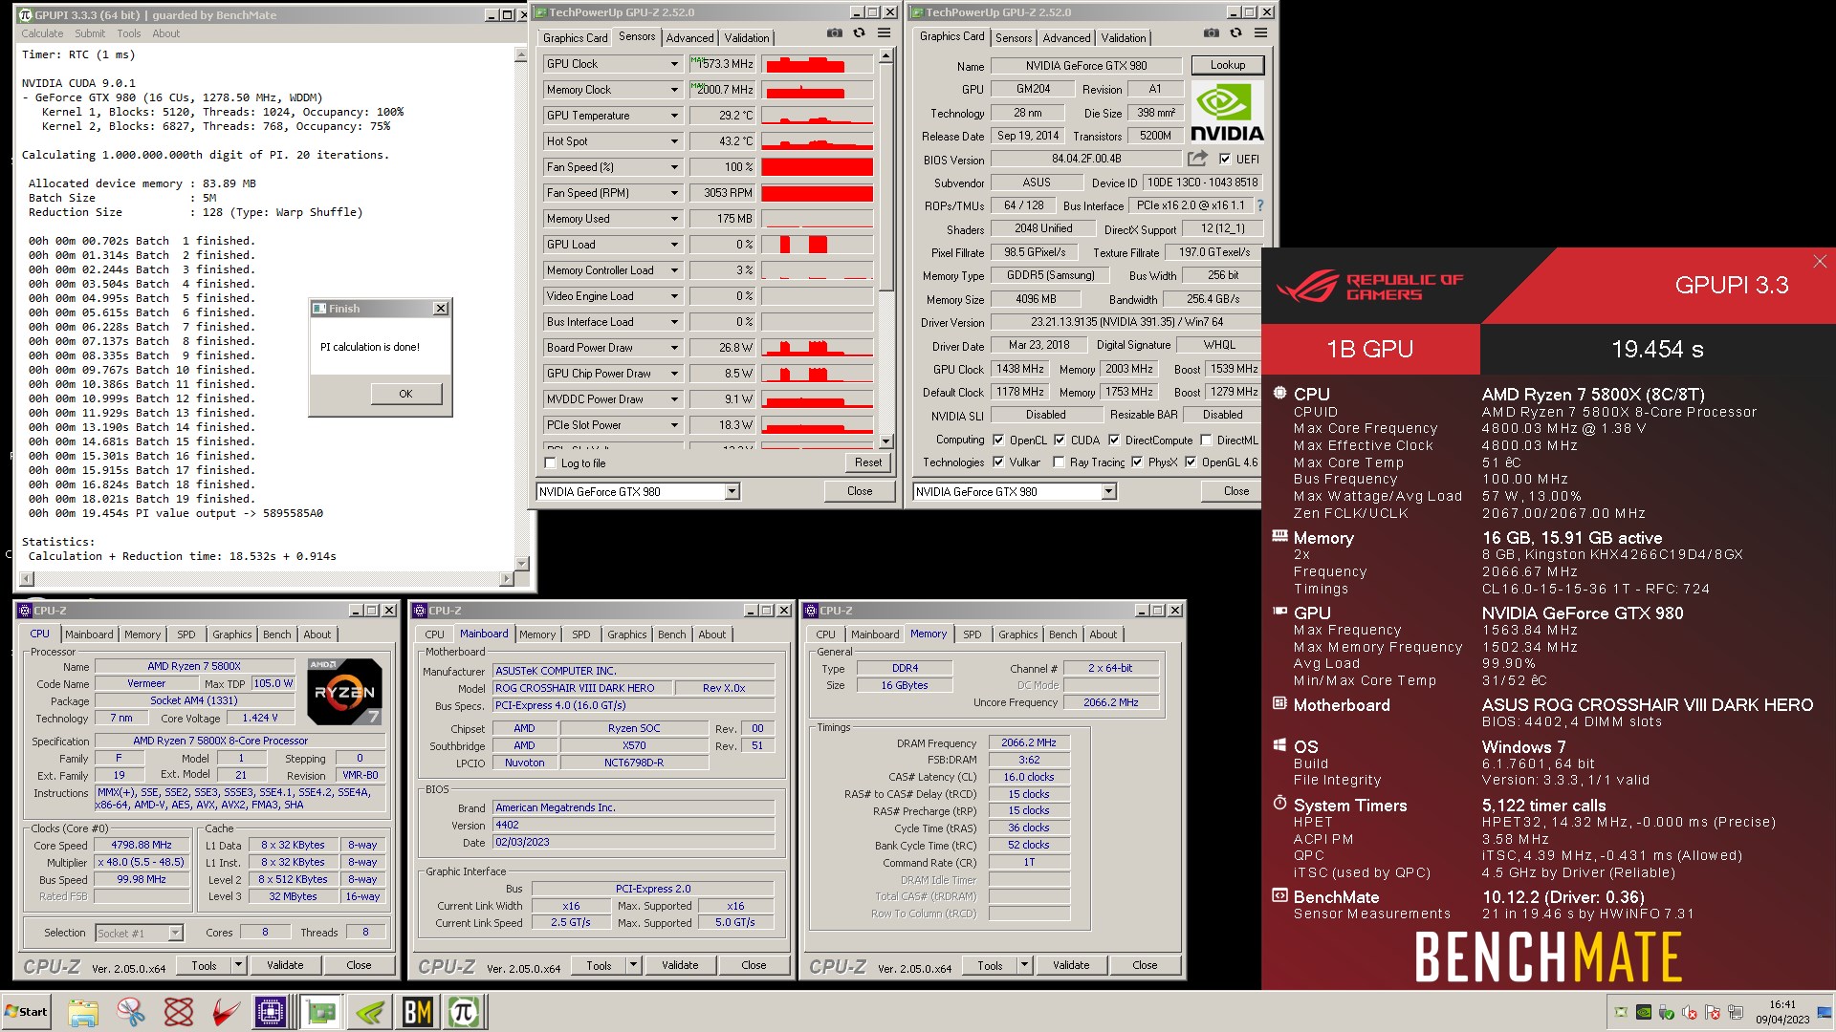This screenshot has height=1032, width=1836.
Task: Click the GPU Load sensor graph
Action: click(x=818, y=245)
